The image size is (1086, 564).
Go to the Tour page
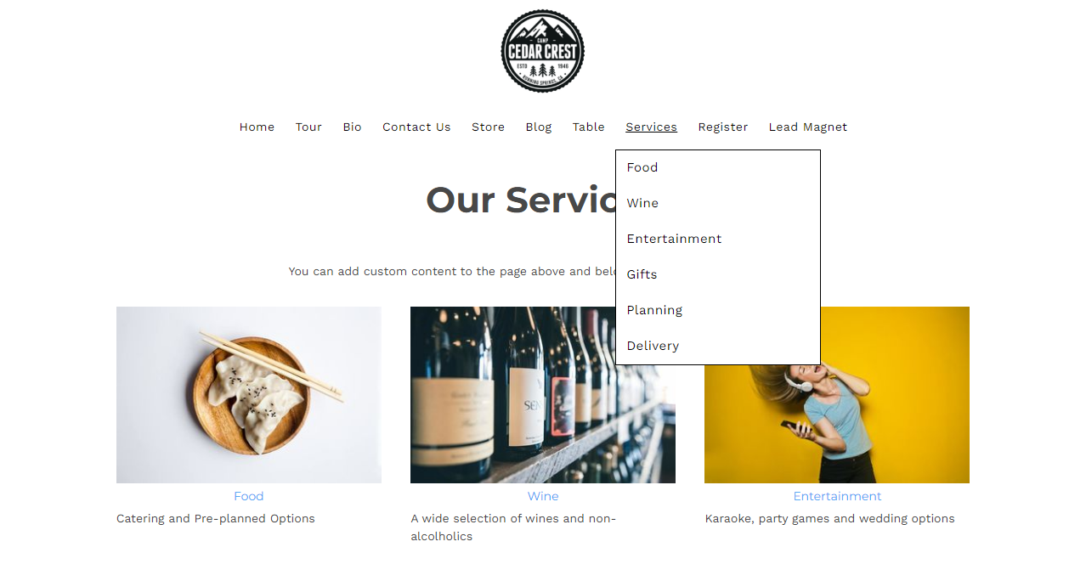[308, 127]
